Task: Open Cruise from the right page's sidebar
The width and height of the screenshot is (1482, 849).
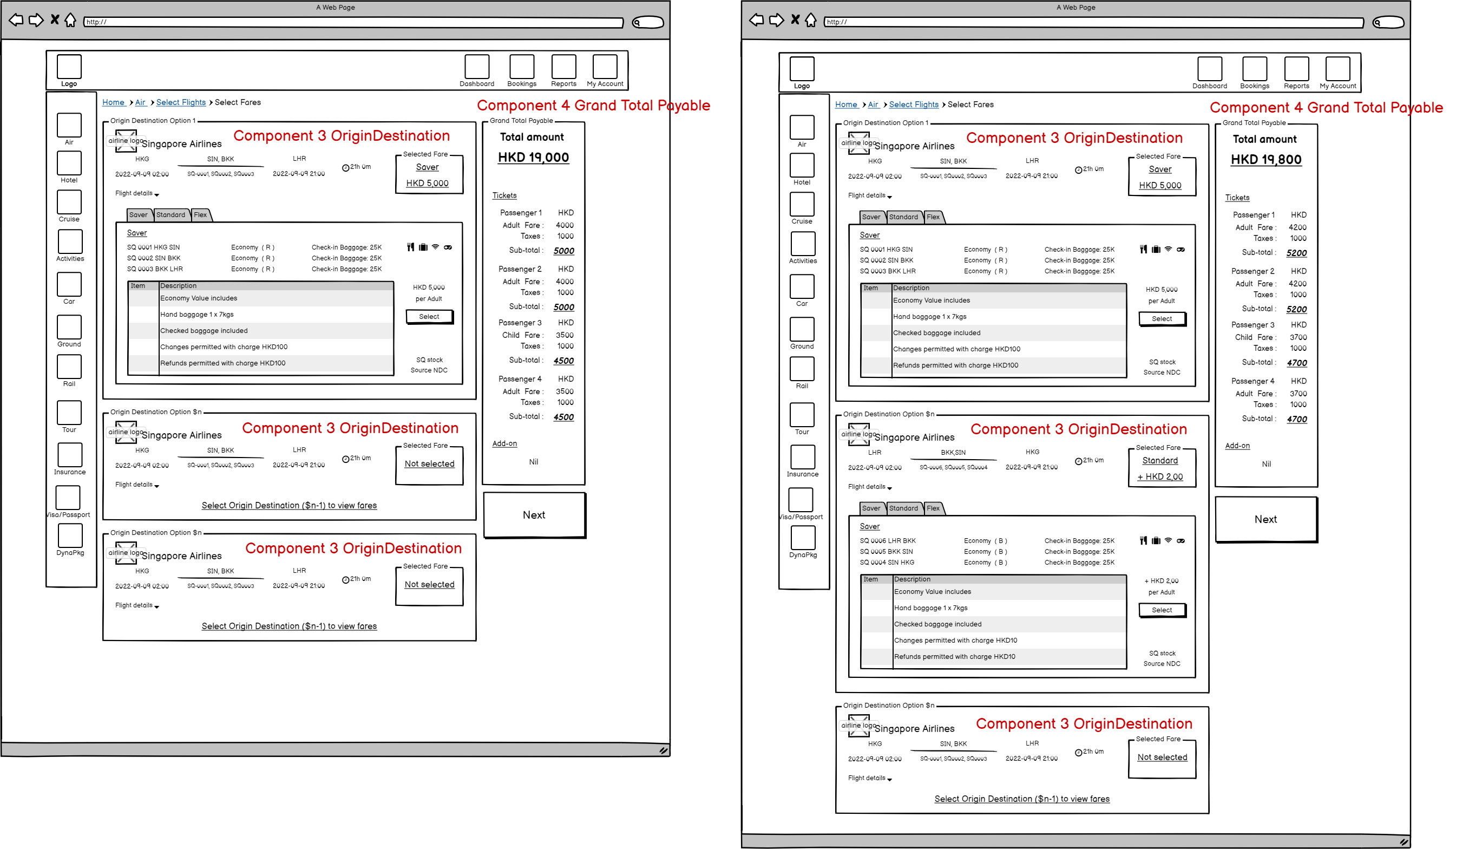Action: pos(801,204)
